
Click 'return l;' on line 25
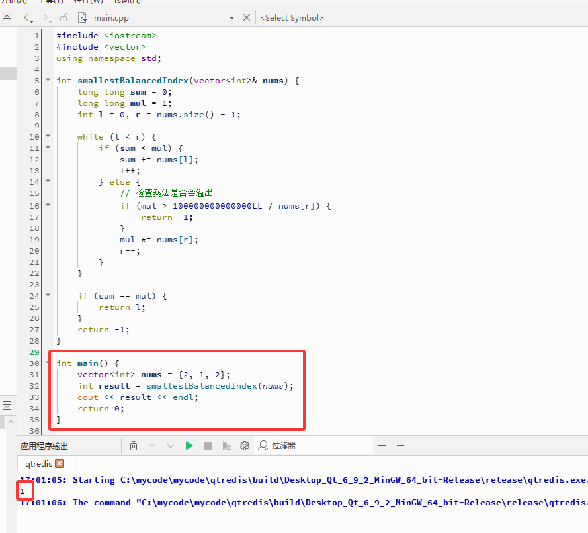point(122,307)
